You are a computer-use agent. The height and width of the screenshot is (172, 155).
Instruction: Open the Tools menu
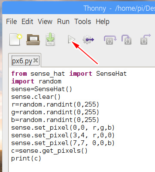[x=82, y=22]
